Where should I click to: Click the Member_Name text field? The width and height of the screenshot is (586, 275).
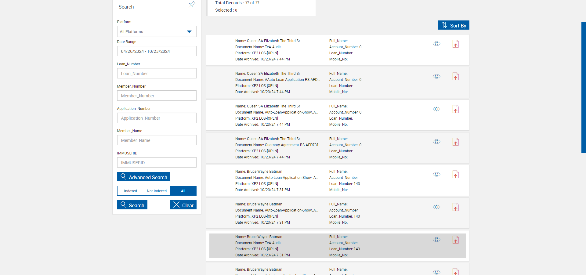click(x=157, y=140)
